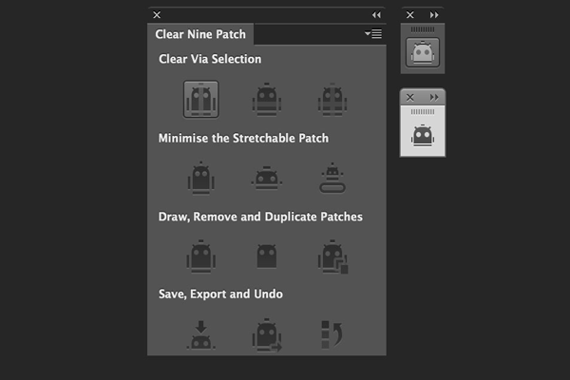Click export robot icon with right arrow
The image size is (570, 380).
tap(267, 335)
